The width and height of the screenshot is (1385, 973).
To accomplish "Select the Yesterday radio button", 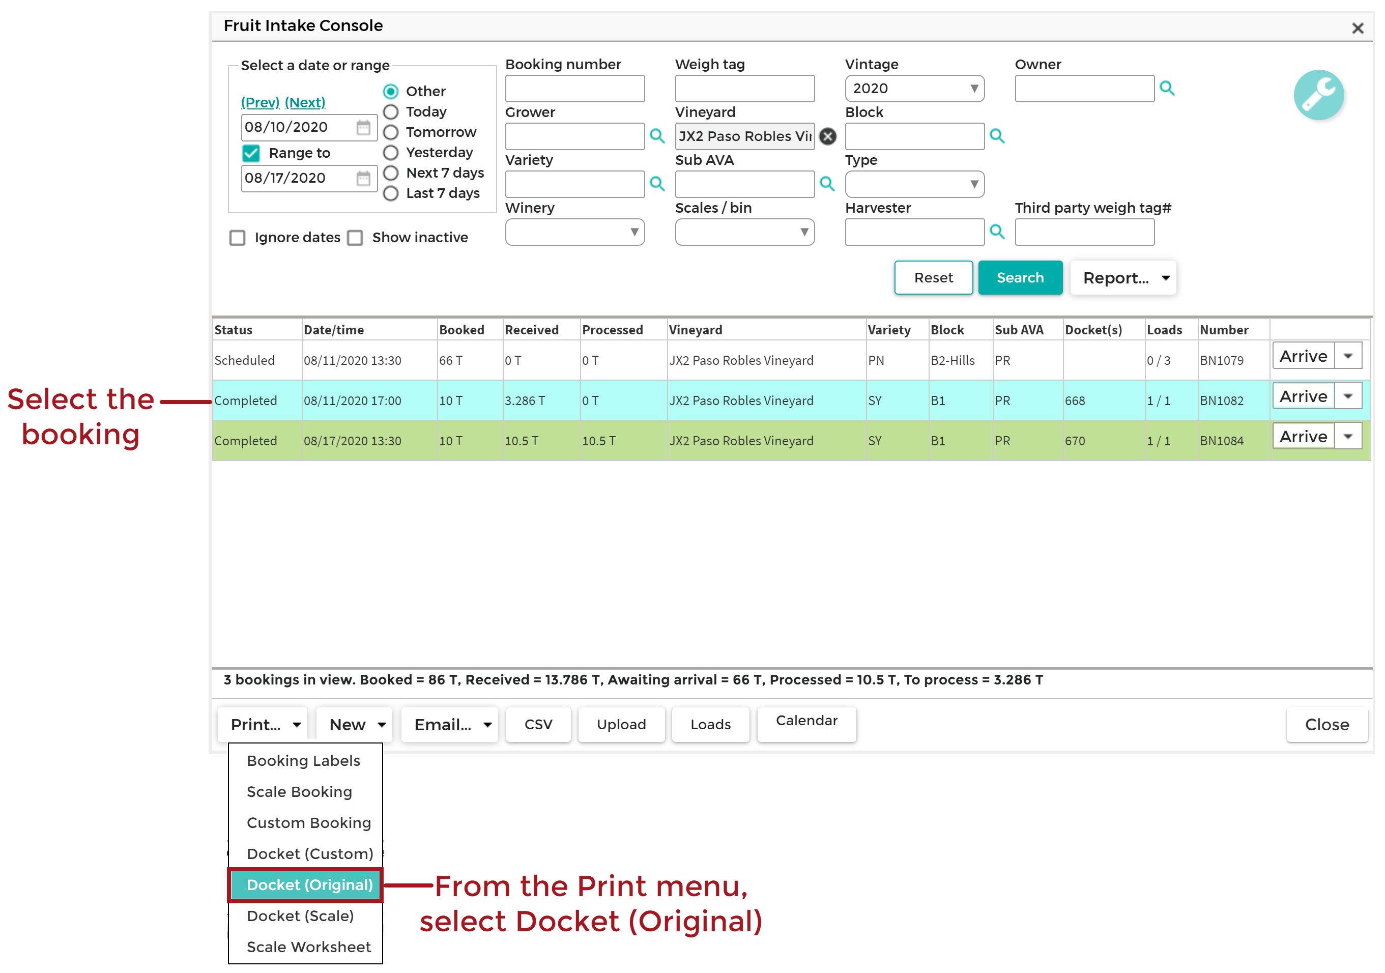I will (391, 153).
